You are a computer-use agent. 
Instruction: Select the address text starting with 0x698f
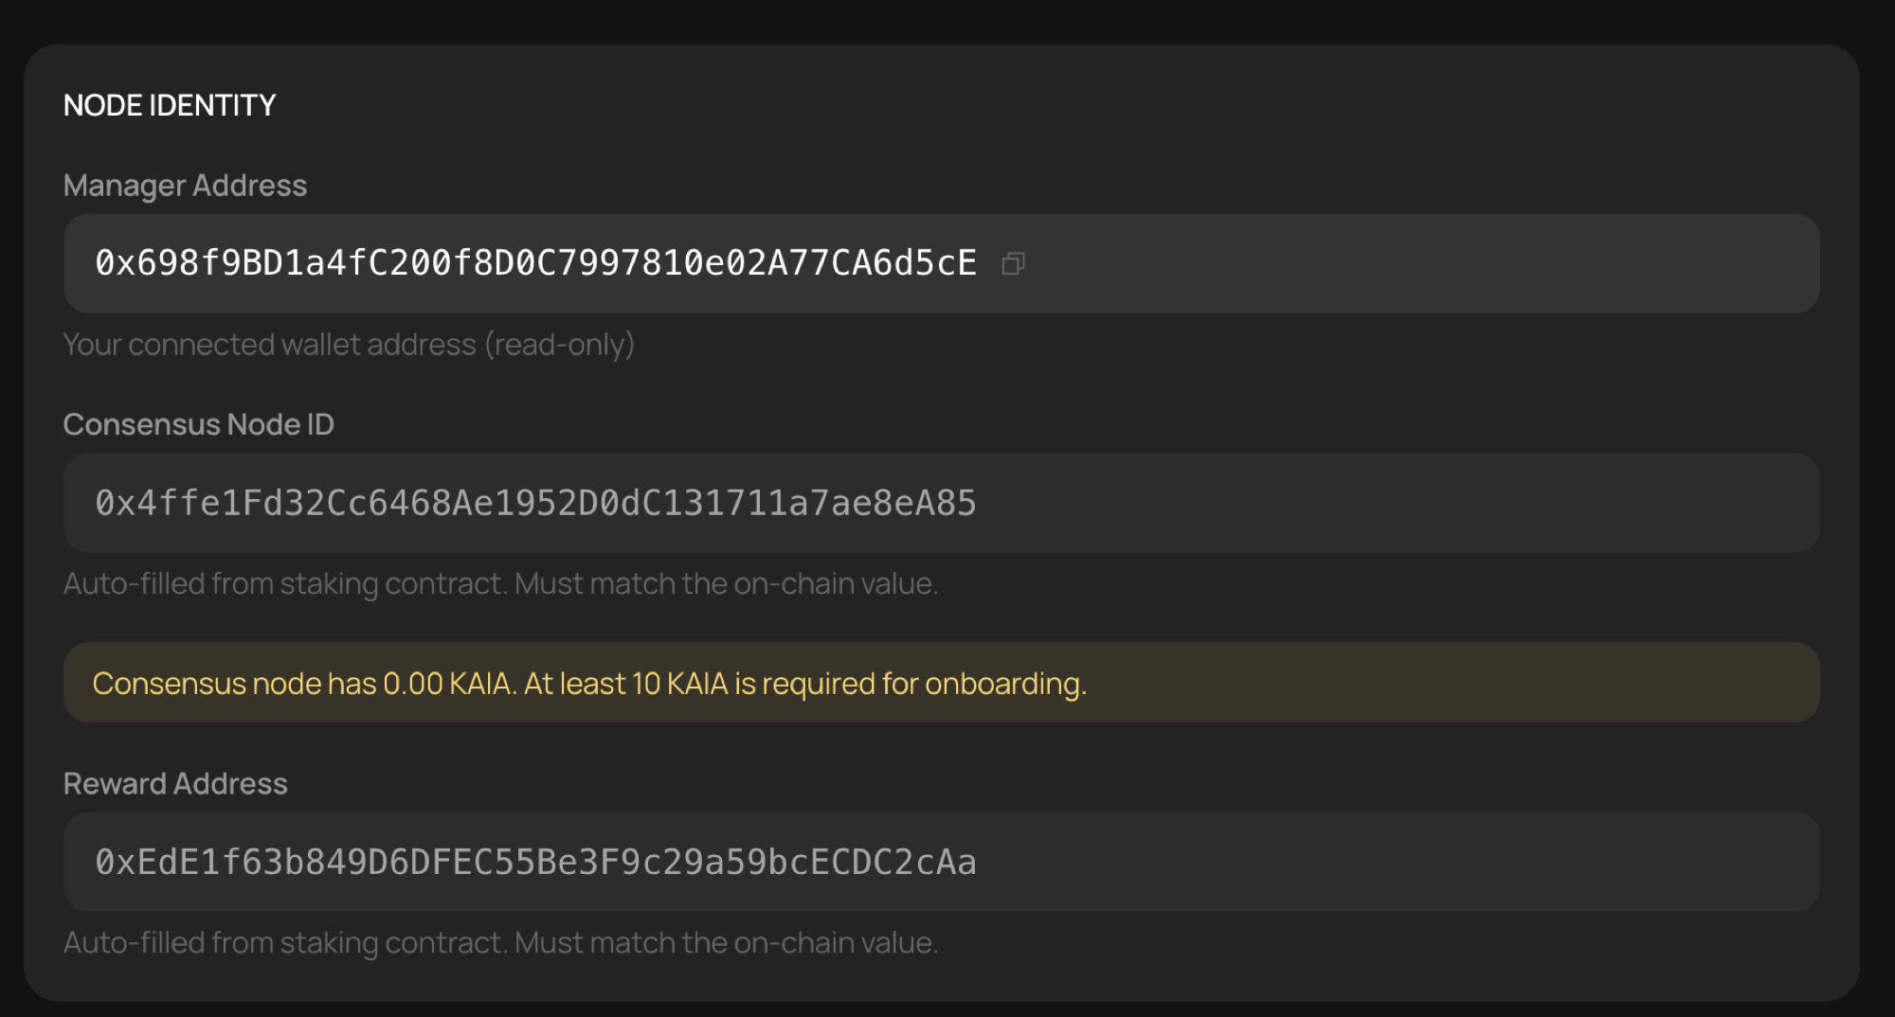point(535,263)
